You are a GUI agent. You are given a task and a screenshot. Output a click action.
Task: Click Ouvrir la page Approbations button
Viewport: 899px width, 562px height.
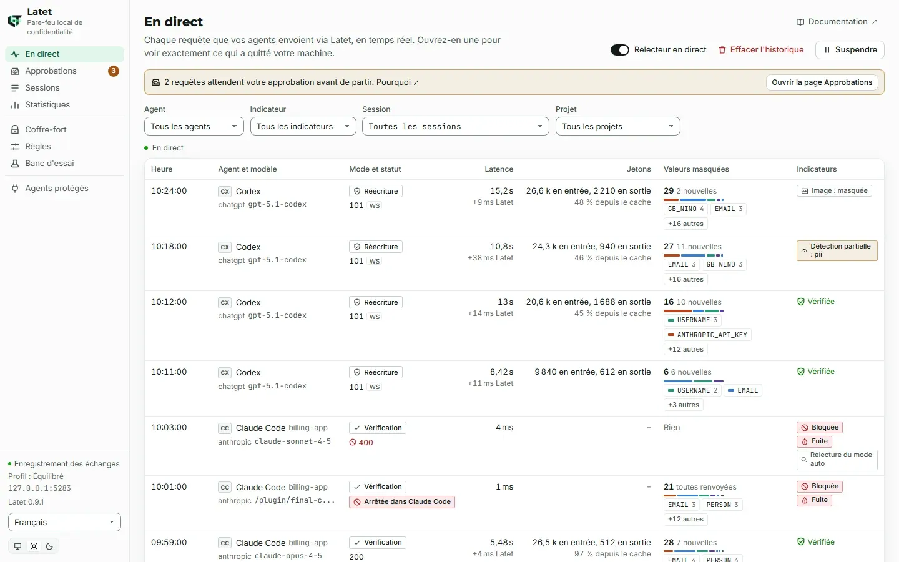point(822,82)
